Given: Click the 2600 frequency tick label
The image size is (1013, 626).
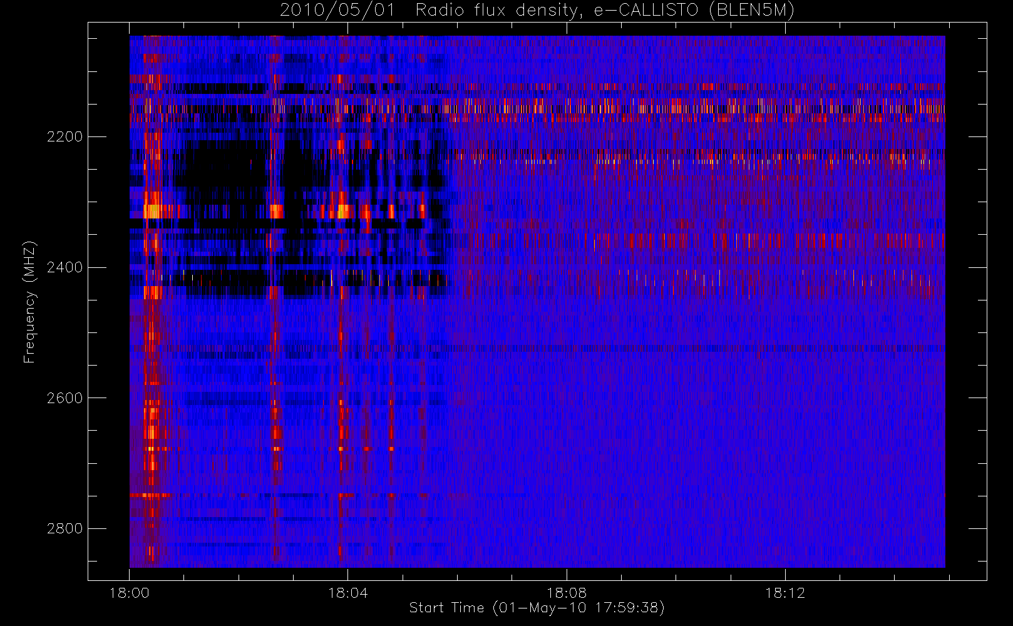Looking at the screenshot, I should tap(65, 398).
